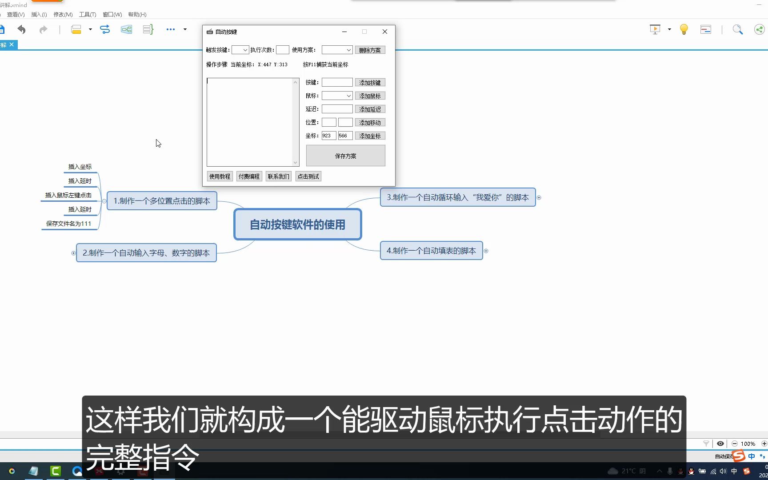Viewport: 768px width, 480px height.
Task: Collapse topic 1 using its minus toggle
Action: [104, 201]
